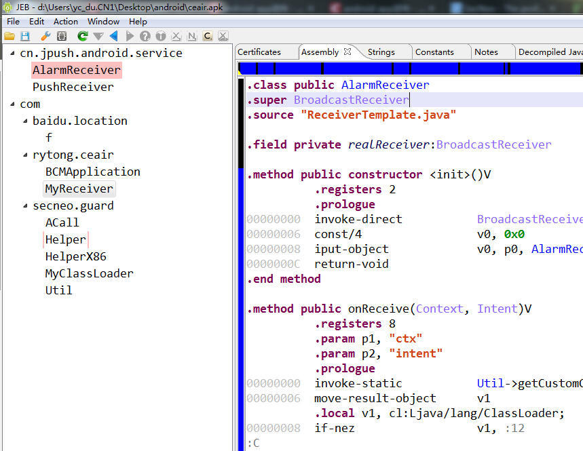
Task: Click the N rename toolbar icon
Action: pyautogui.click(x=192, y=36)
